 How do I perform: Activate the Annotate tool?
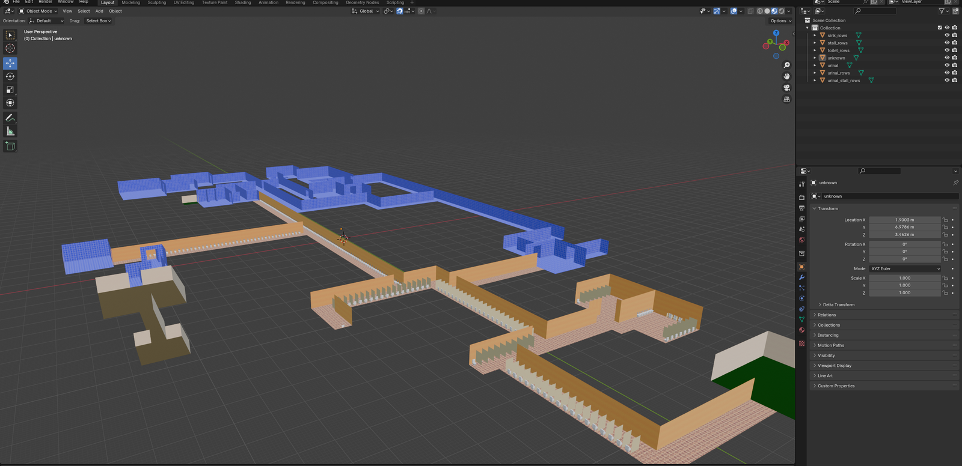pyautogui.click(x=10, y=118)
